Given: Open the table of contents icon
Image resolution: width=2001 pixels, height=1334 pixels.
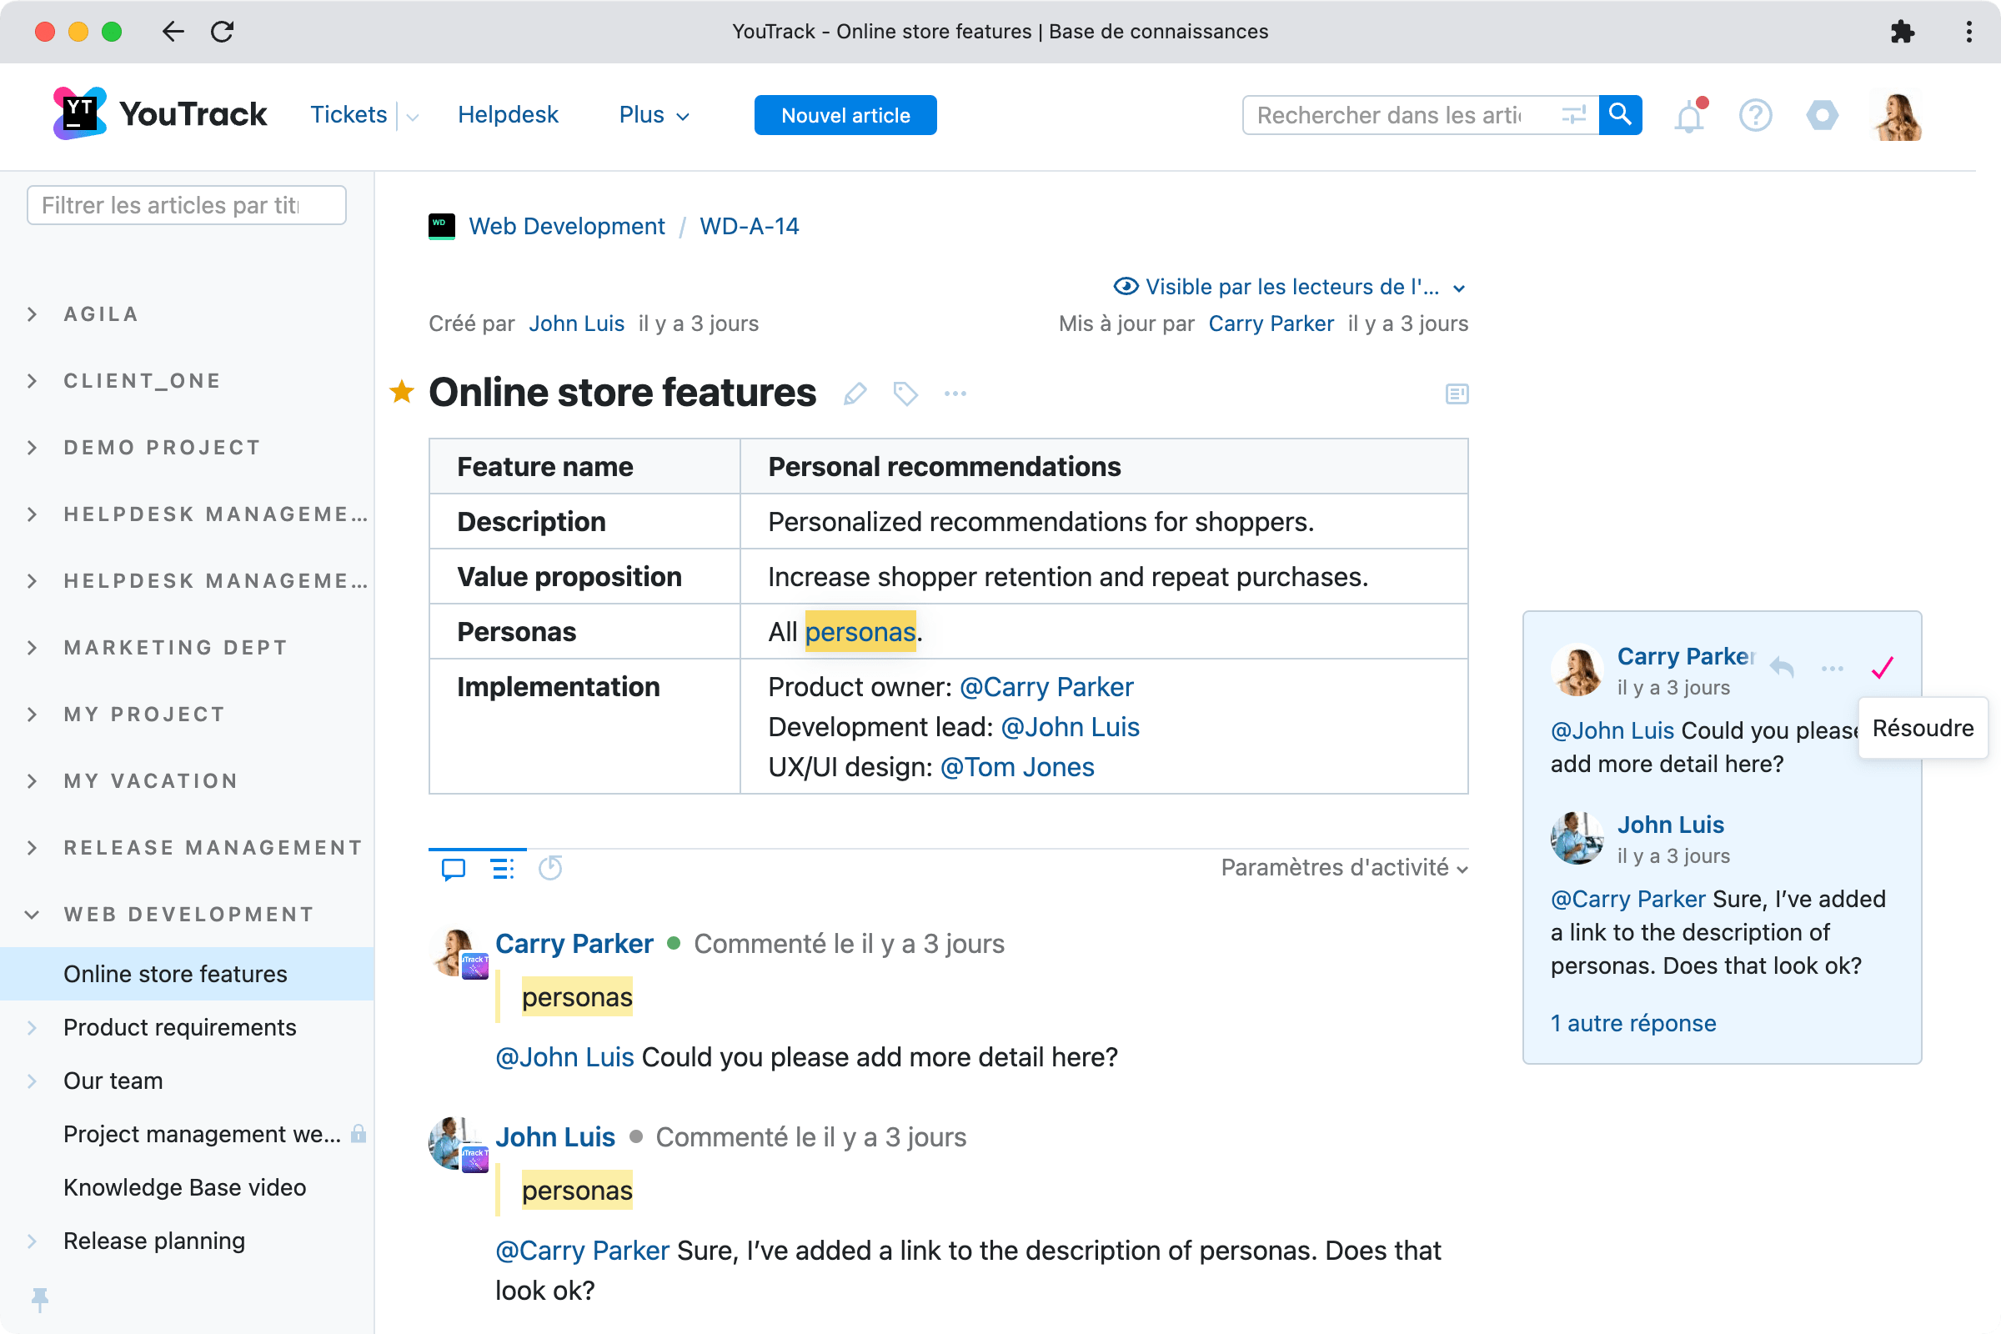Looking at the screenshot, I should [x=1457, y=393].
